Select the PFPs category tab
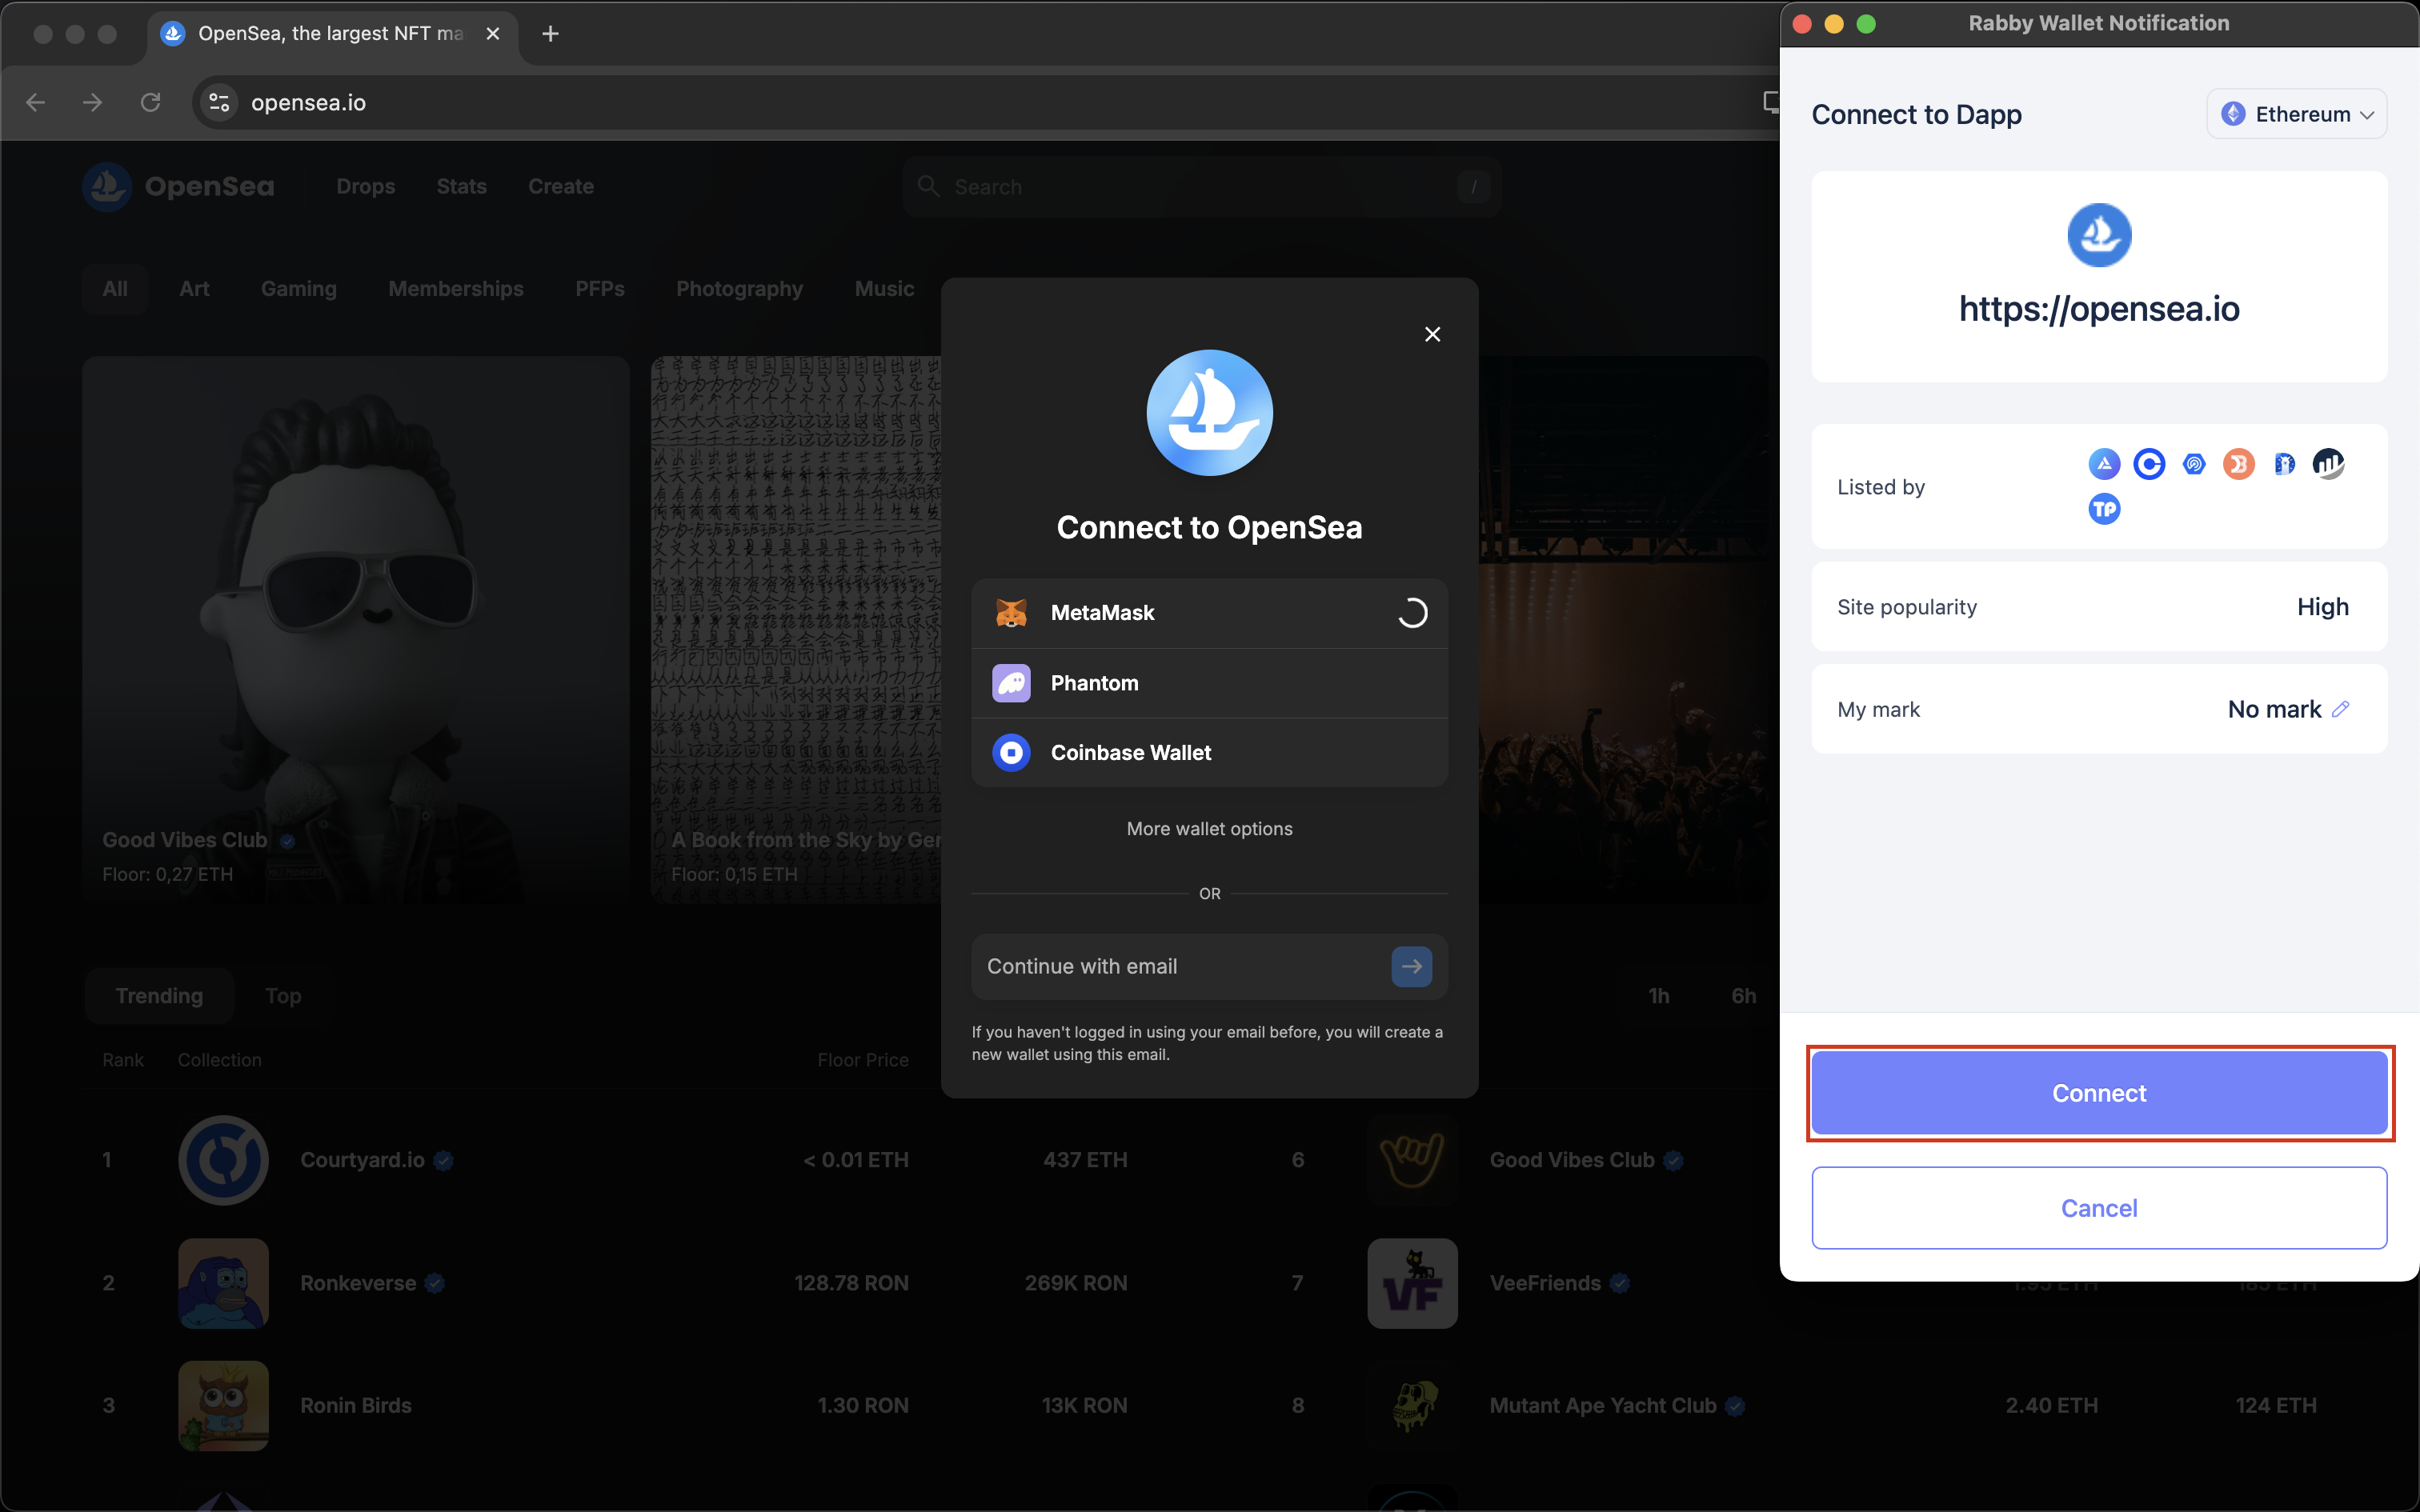This screenshot has height=1512, width=2420. tap(600, 289)
